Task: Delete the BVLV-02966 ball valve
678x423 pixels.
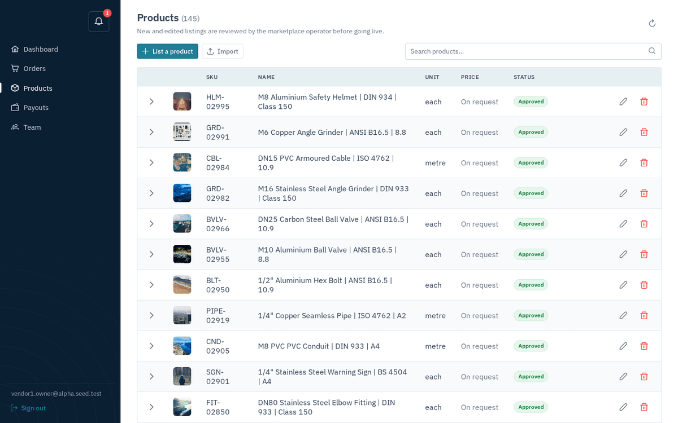Action: pyautogui.click(x=644, y=223)
